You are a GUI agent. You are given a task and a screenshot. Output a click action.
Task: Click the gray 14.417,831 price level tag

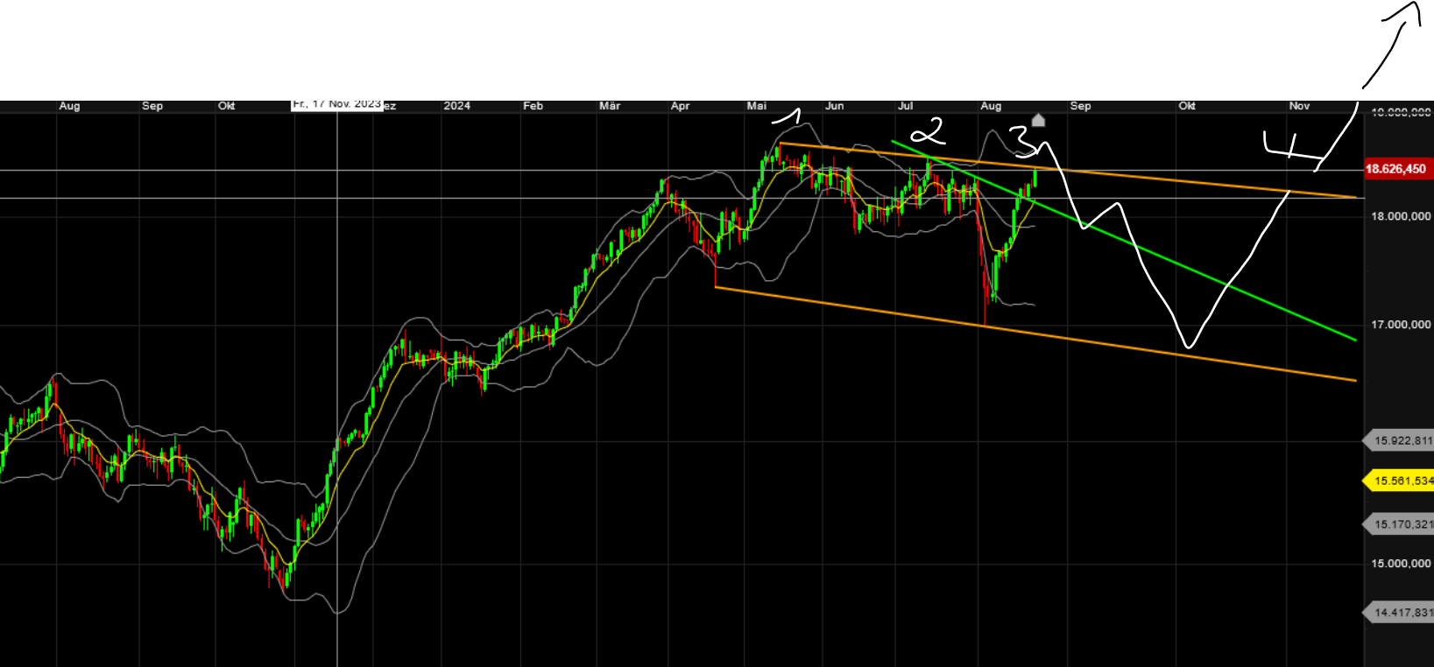(x=1399, y=613)
